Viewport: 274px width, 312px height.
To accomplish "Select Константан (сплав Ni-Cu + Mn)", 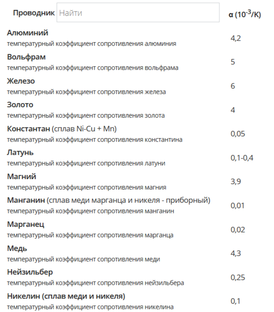I will (x=62, y=129).
